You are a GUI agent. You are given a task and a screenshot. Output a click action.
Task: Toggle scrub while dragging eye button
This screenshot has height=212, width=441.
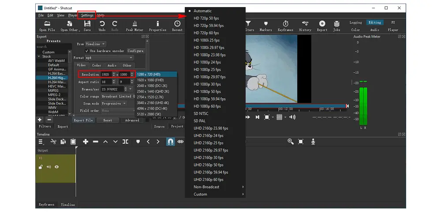tap(180, 142)
